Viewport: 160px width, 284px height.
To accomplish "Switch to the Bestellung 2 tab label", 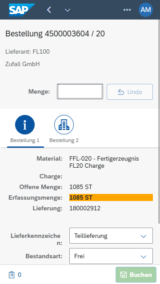I will [x=64, y=140].
